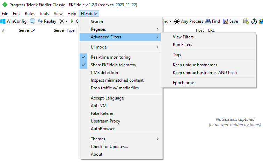Select Accept-Language menu entry
The image size is (263, 163).
(120, 98)
